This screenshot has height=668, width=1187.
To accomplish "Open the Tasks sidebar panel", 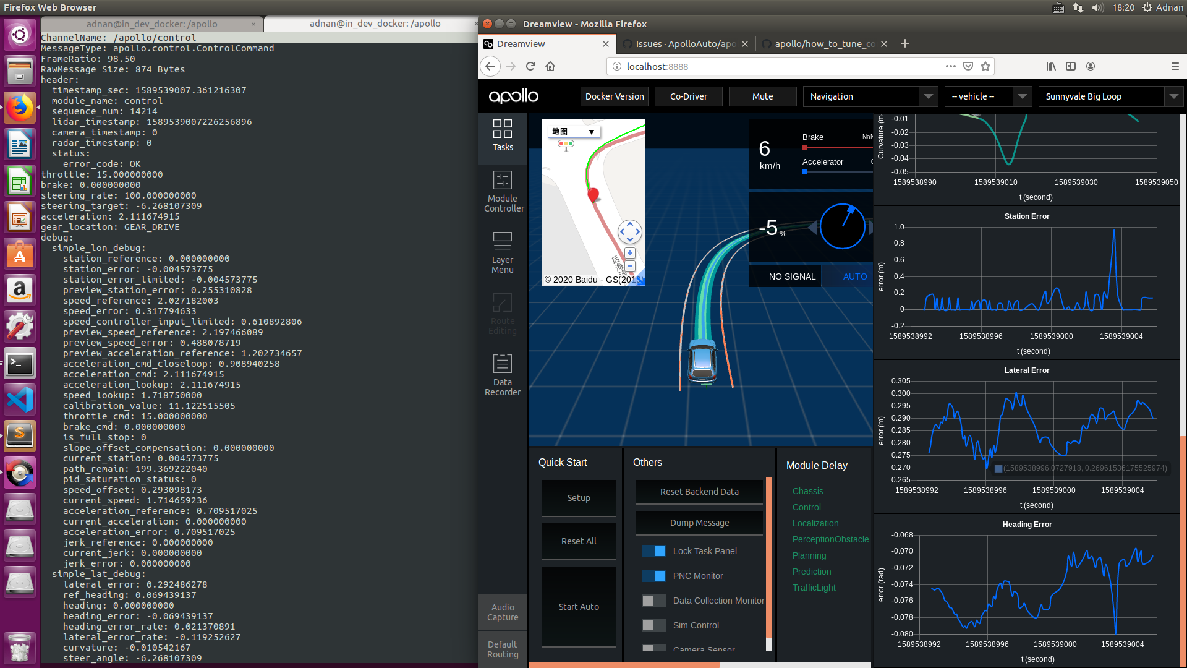I will pos(503,135).
